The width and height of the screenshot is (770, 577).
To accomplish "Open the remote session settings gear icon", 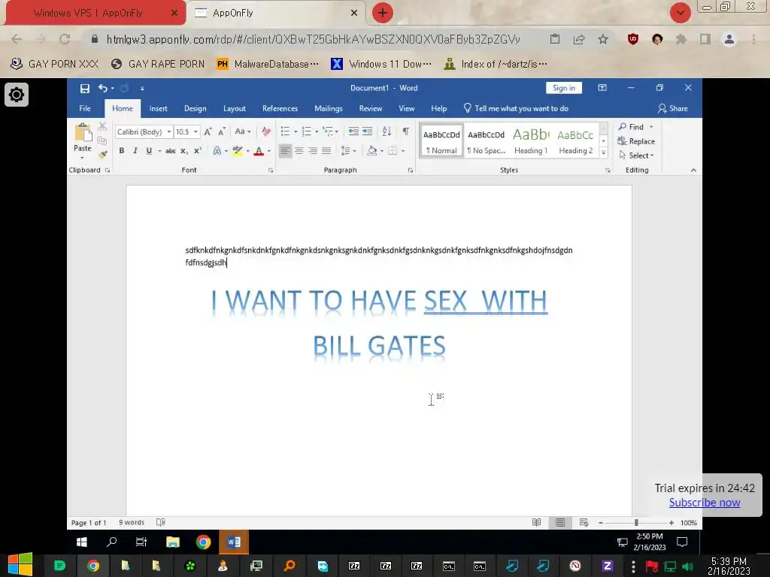I will click(x=17, y=94).
